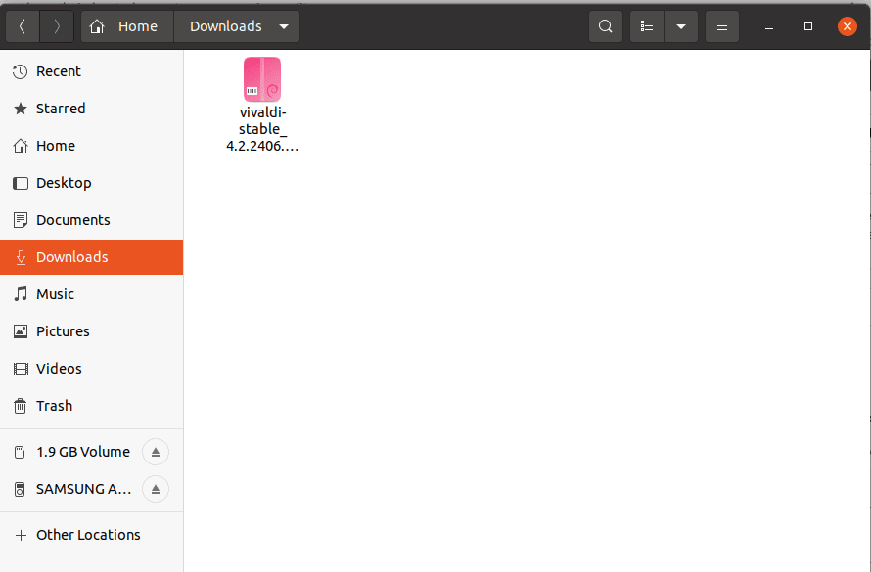Click the search magnifier icon
871x572 pixels.
(x=606, y=26)
